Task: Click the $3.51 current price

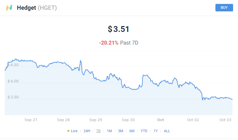Action: (x=119, y=29)
